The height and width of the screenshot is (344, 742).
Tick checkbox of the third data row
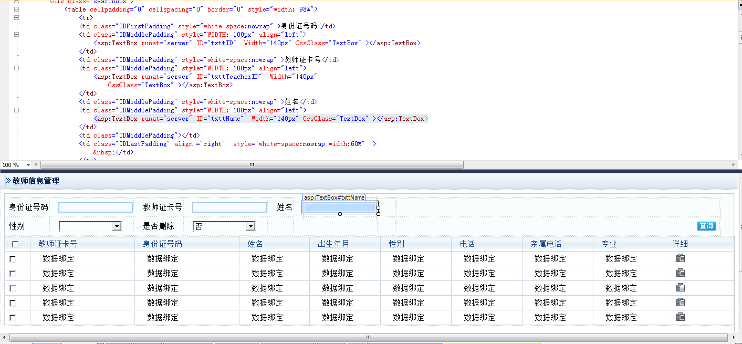tap(13, 288)
